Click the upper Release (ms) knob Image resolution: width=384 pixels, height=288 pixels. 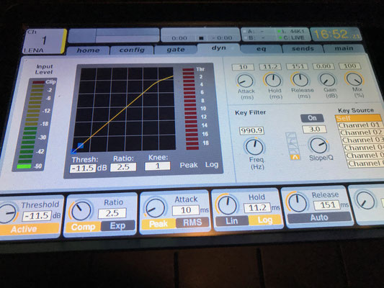point(300,80)
